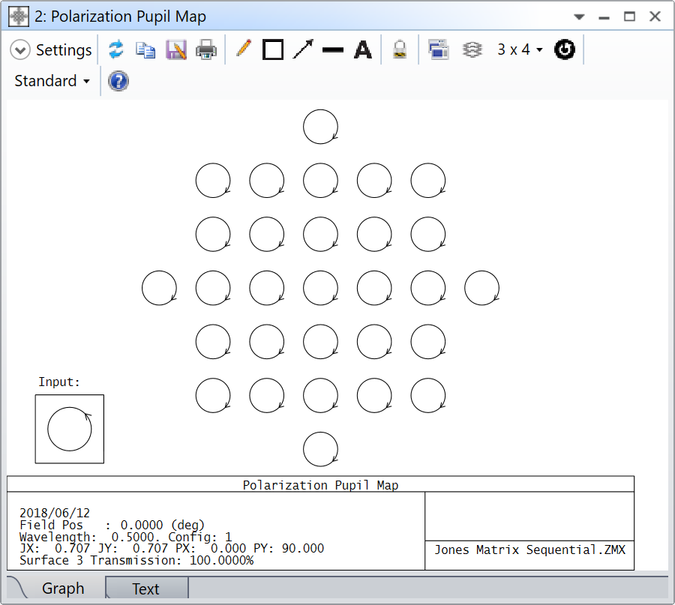Select the arrow annotation tool

point(303,49)
